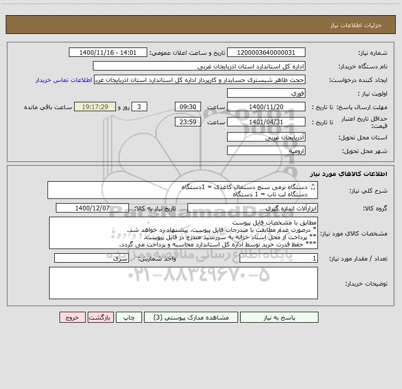This screenshot has height=389, width=402.
Task: Click the label 'ایجاد کننده درخواست:'
Action: 358,80
